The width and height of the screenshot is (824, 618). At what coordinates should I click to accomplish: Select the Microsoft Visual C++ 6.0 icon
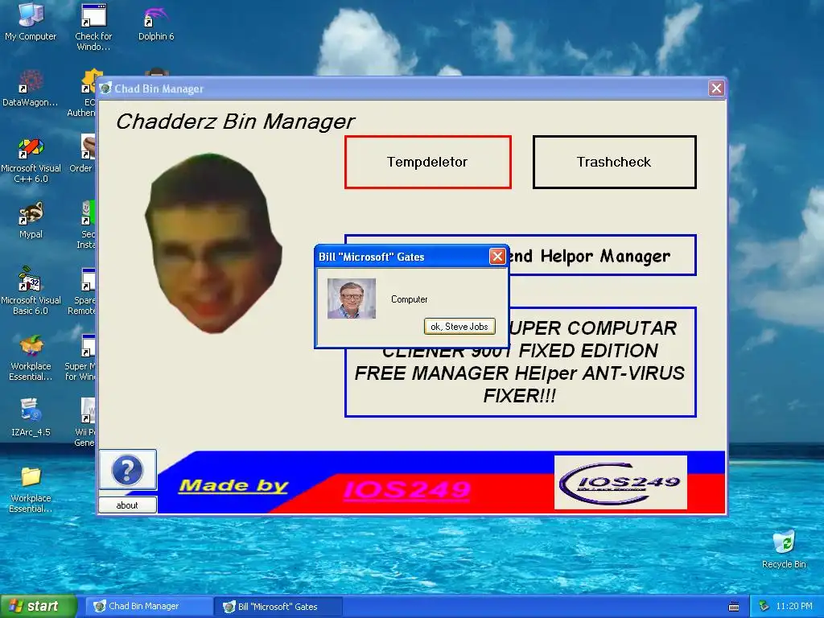tap(31, 160)
